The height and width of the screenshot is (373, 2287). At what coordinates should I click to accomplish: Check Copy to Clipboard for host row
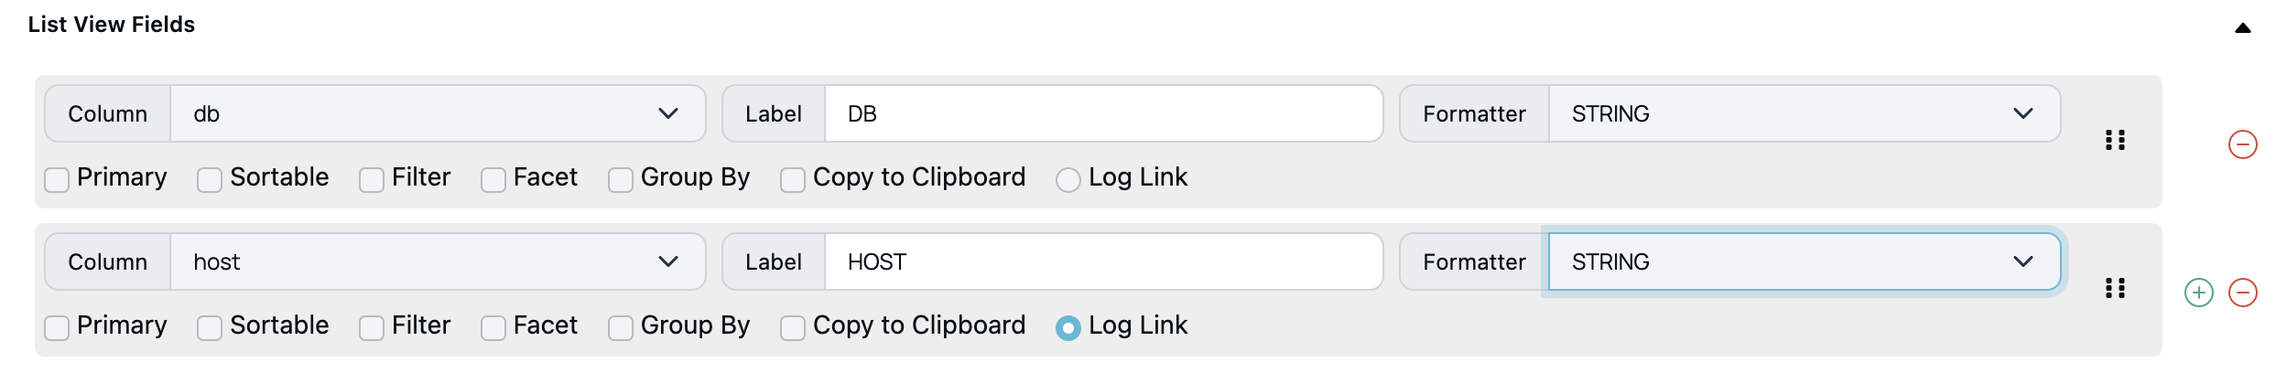click(793, 328)
